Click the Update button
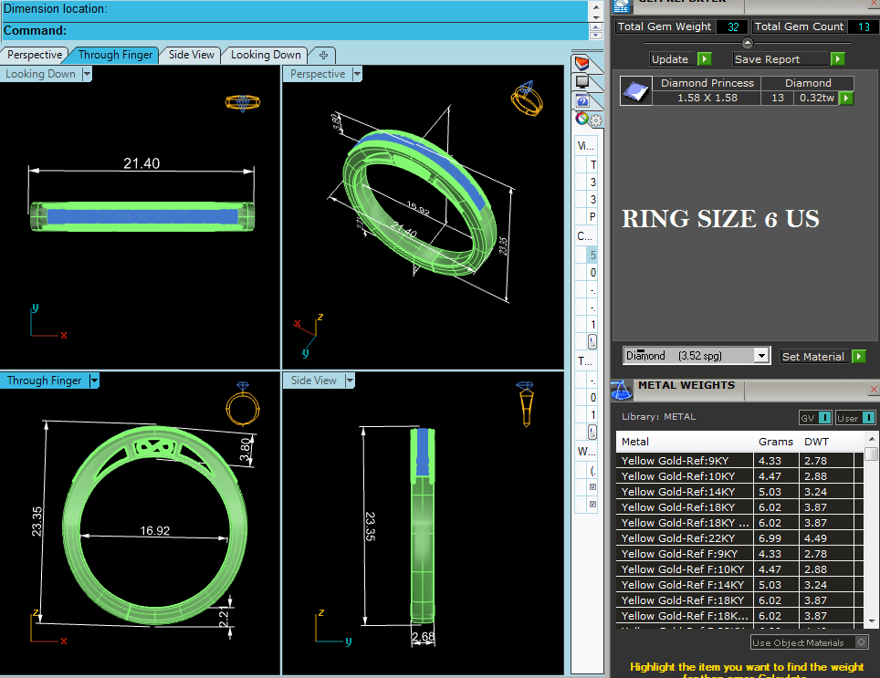 tap(670, 59)
